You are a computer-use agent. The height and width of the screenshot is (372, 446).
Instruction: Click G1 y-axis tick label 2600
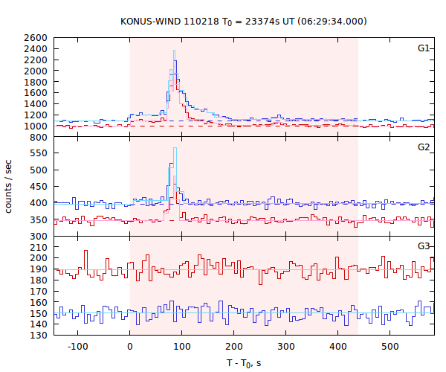coord(36,38)
